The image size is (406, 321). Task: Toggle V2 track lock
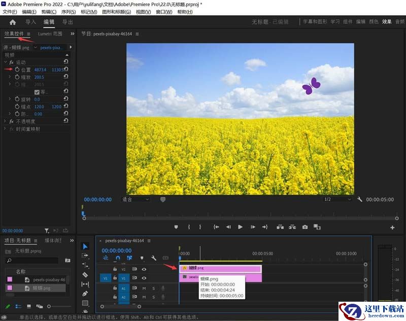click(x=115, y=269)
